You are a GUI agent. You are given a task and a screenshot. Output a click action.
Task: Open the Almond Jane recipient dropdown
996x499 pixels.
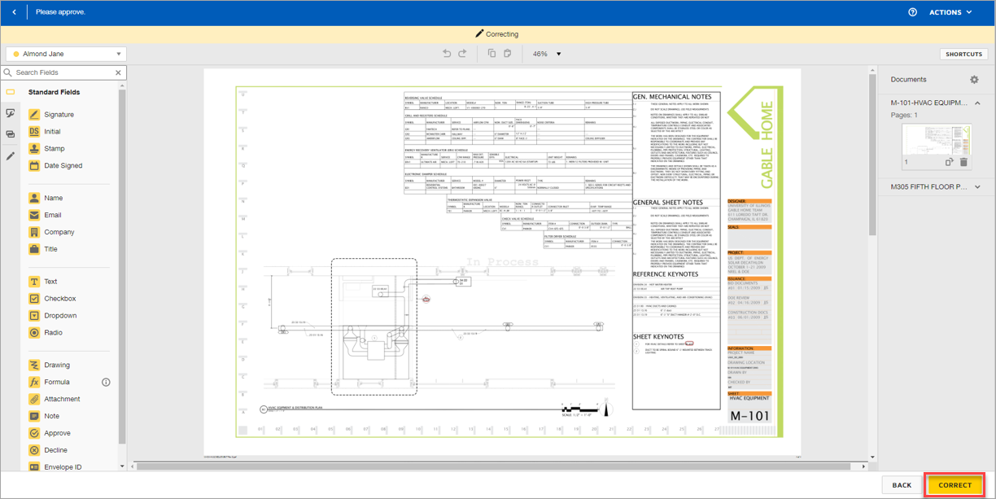coord(66,54)
